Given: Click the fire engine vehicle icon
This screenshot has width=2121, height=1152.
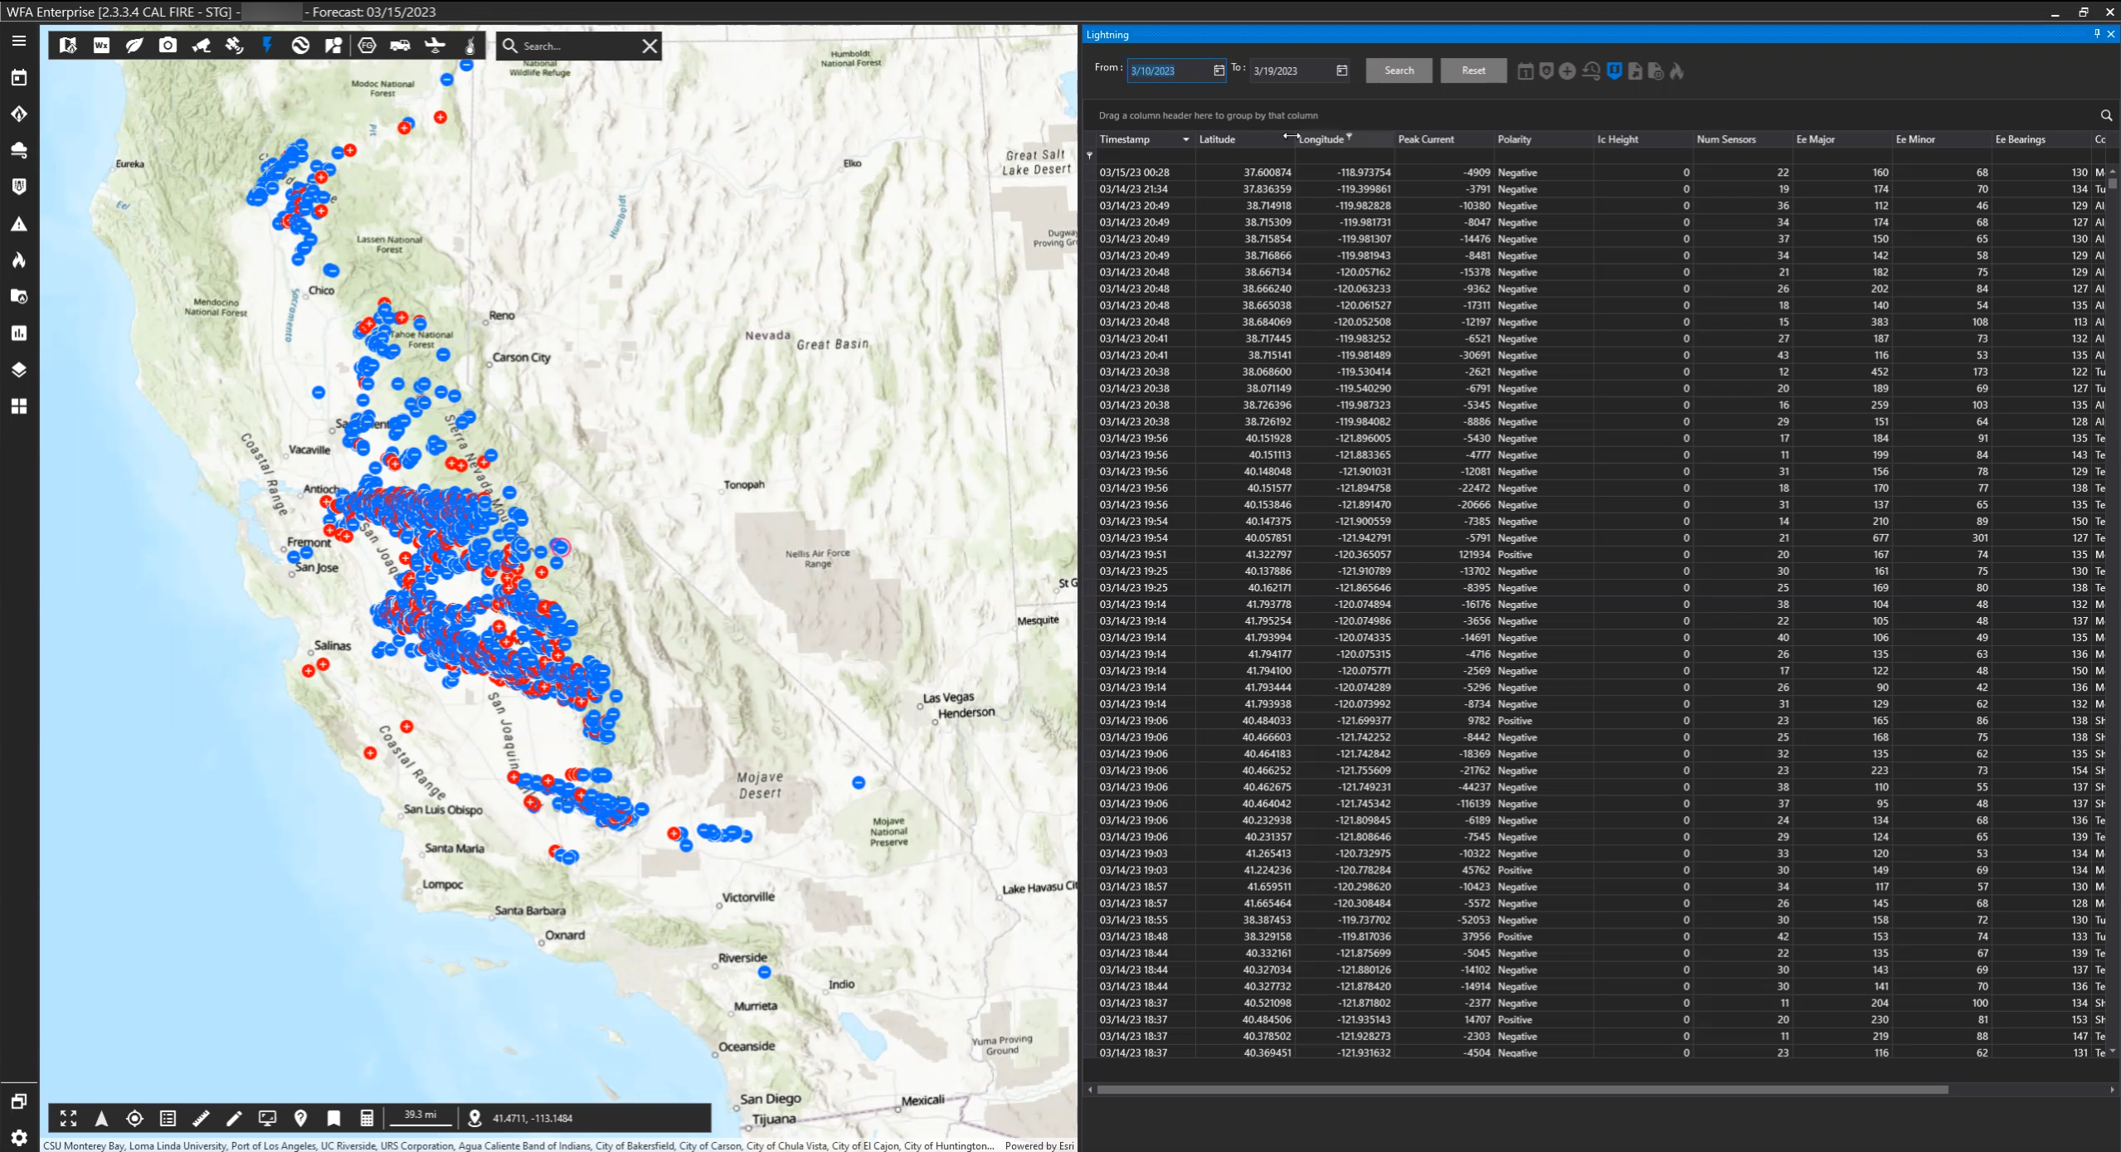Looking at the screenshot, I should (x=400, y=46).
